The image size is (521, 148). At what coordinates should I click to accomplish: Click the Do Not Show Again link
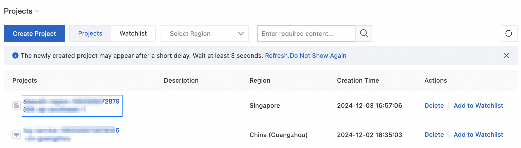[x=318, y=56]
